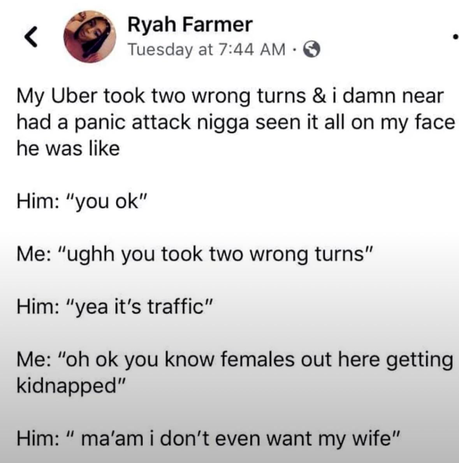The width and height of the screenshot is (459, 463).
Task: Click the line "yea it's traffic"
Action: [114, 307]
